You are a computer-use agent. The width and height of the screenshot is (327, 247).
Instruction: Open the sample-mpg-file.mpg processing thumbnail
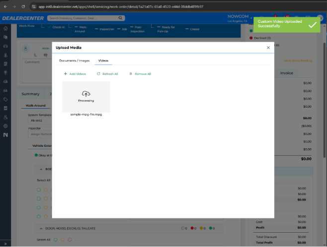(x=86, y=97)
